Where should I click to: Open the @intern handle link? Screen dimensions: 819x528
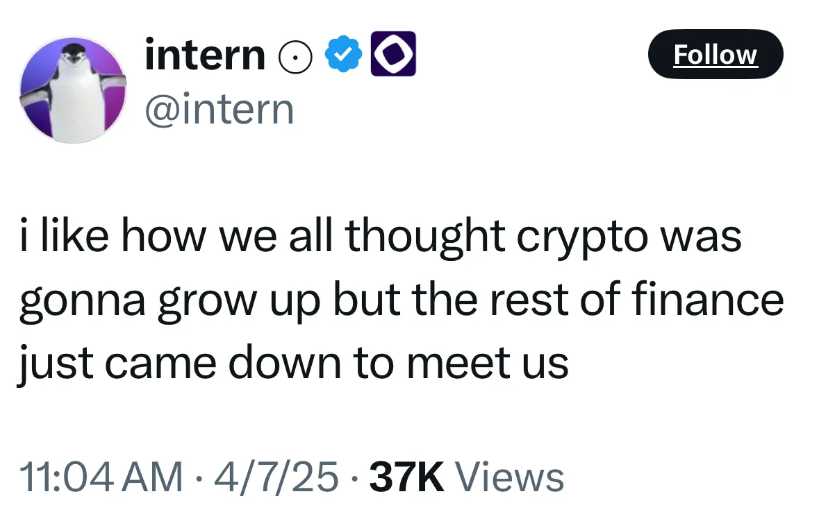pyautogui.click(x=219, y=109)
